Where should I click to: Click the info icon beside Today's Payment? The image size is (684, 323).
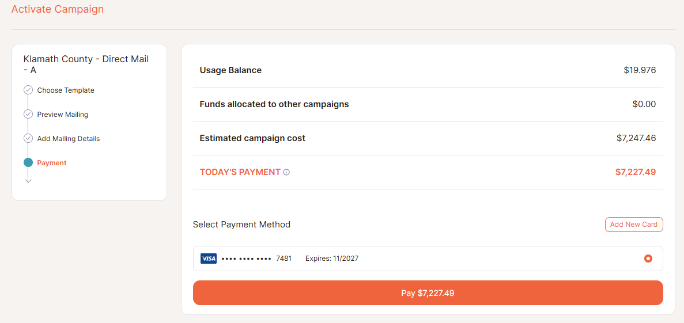286,172
